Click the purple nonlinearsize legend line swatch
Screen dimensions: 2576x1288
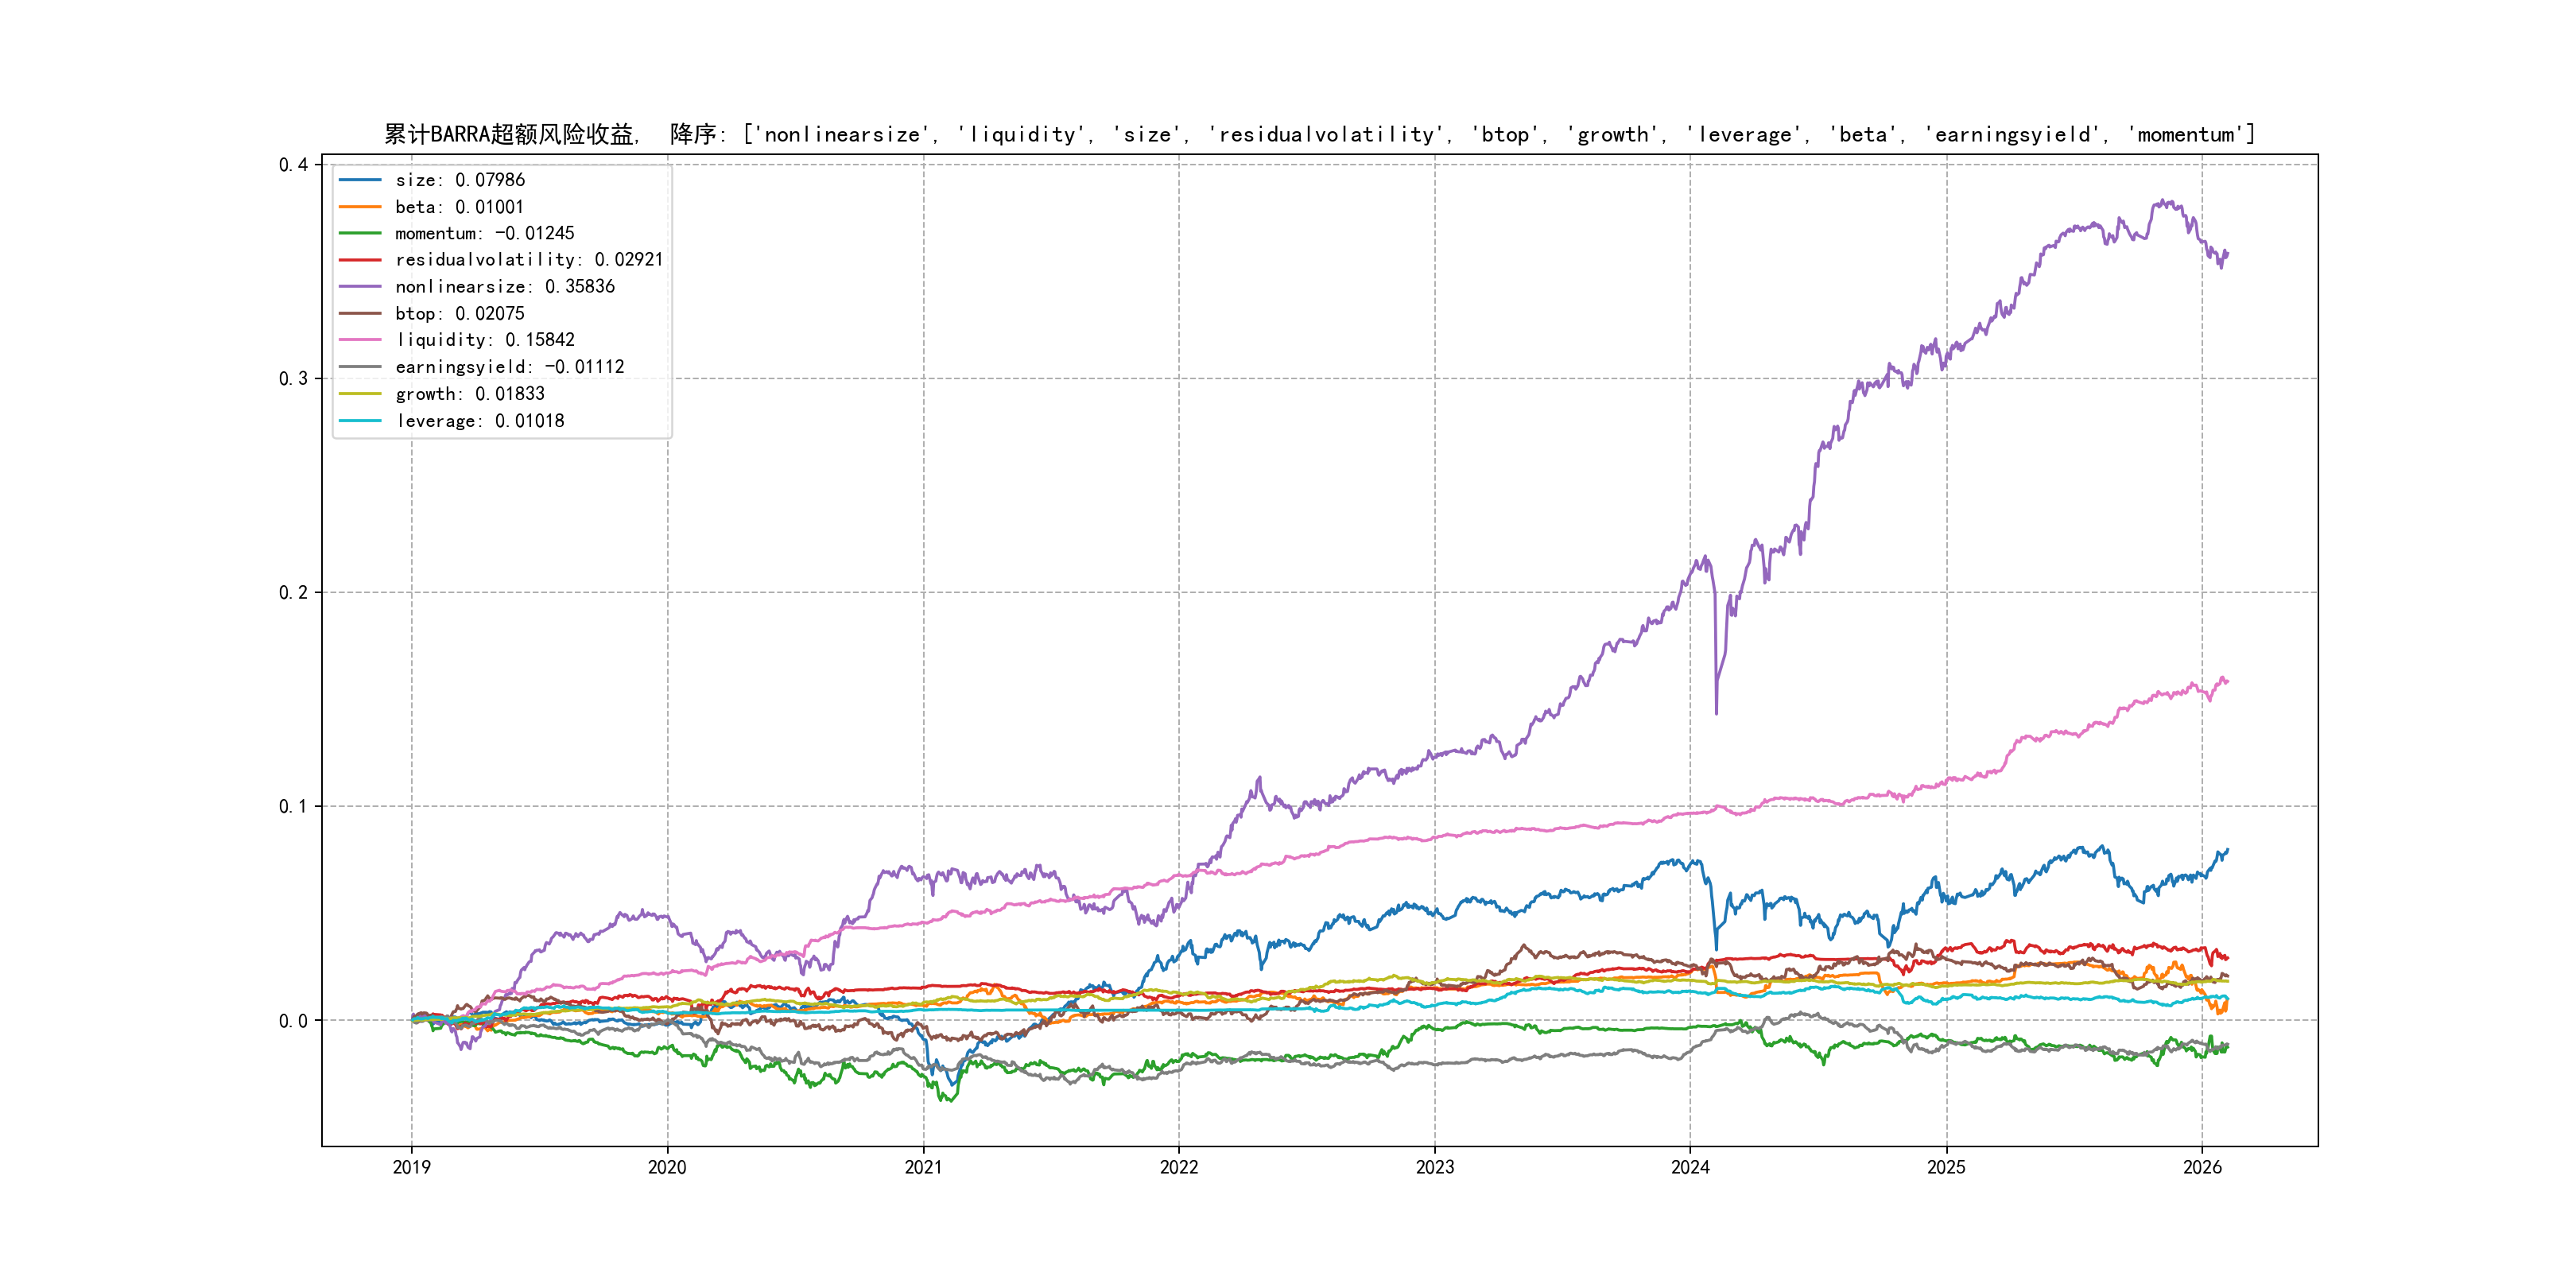[x=360, y=287]
